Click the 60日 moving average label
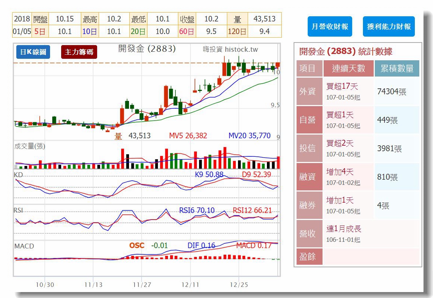This screenshot has width=433, height=298. 187,31
